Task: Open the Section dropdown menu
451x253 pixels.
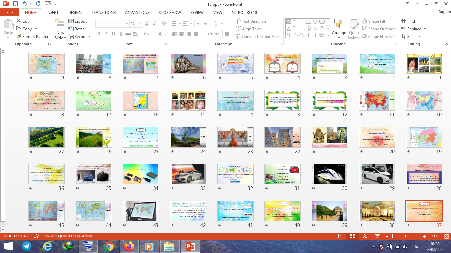Action: click(79, 37)
